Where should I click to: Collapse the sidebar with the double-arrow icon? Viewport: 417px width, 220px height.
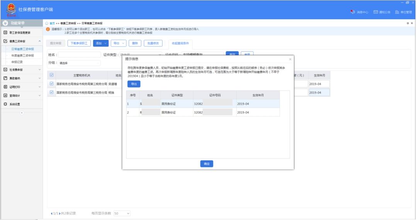pyautogui.click(x=22, y=113)
